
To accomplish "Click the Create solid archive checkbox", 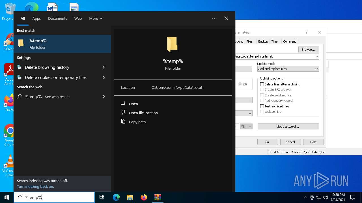I will tap(262, 95).
